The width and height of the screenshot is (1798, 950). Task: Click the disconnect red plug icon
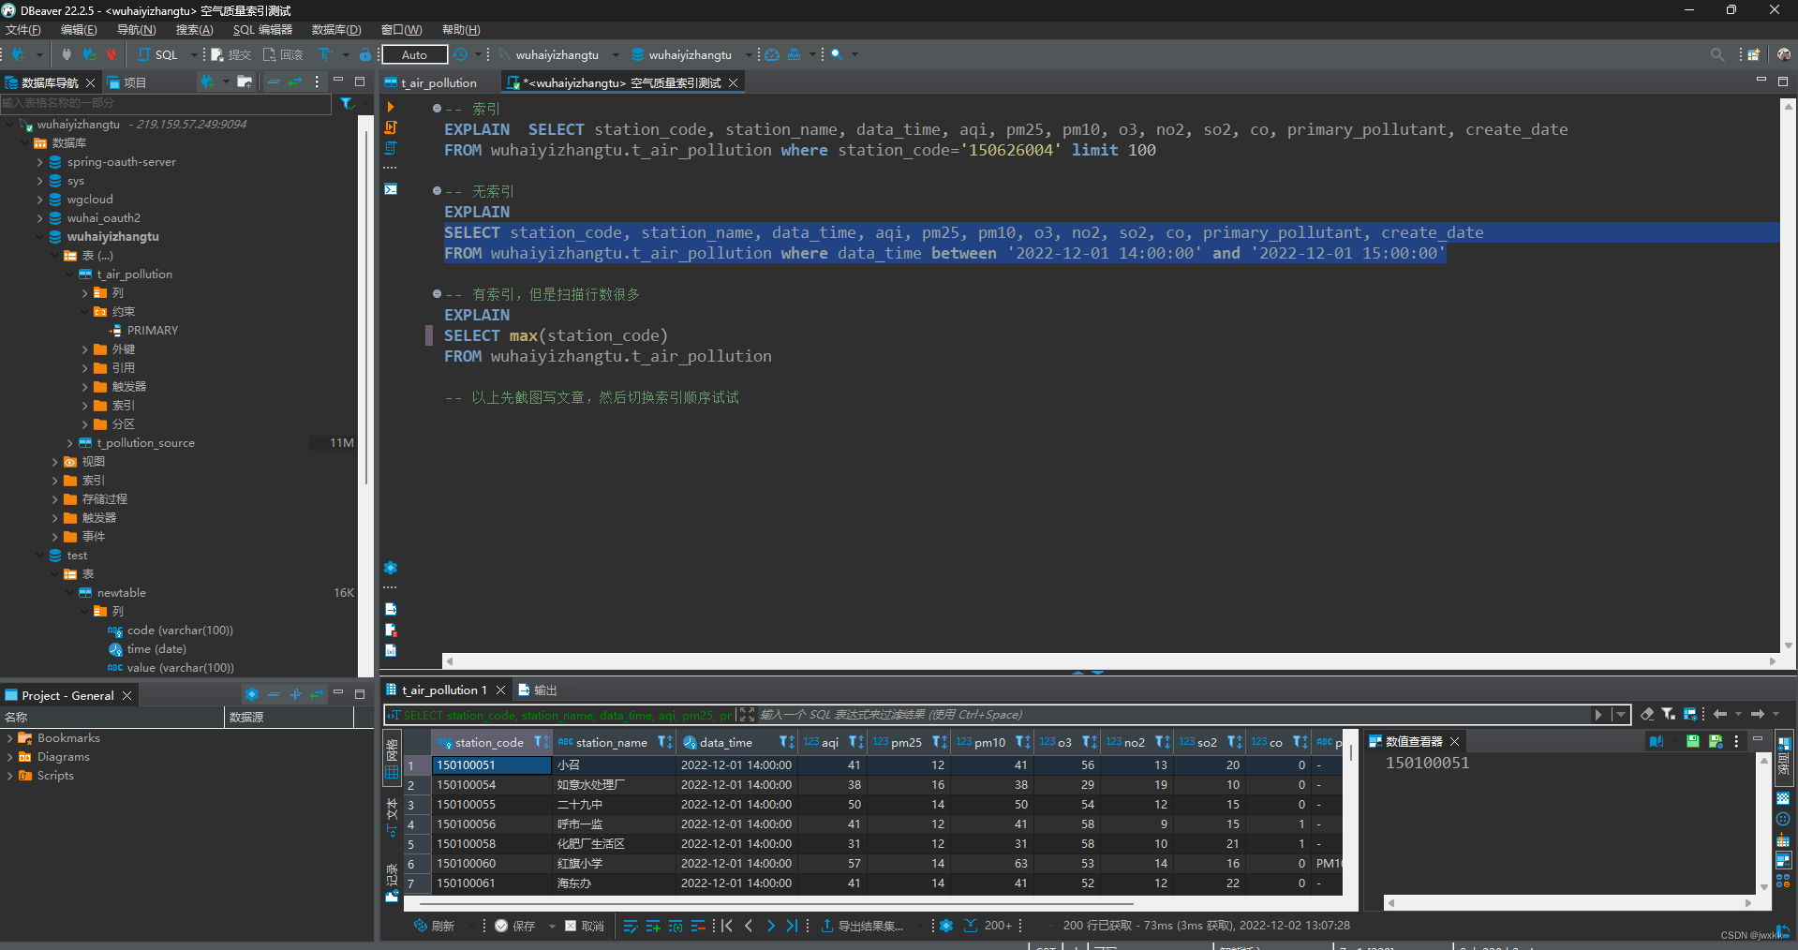(x=111, y=54)
